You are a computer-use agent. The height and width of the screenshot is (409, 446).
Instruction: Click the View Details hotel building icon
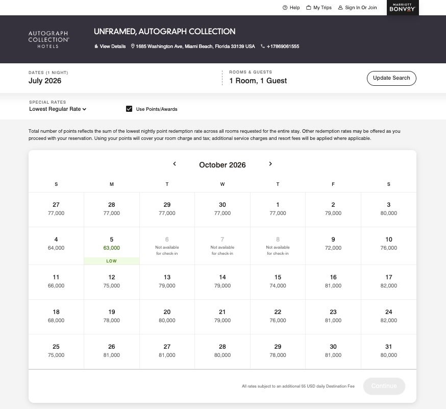click(96, 46)
